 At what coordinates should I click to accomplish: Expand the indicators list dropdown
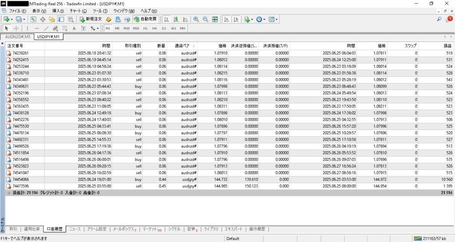pos(252,20)
